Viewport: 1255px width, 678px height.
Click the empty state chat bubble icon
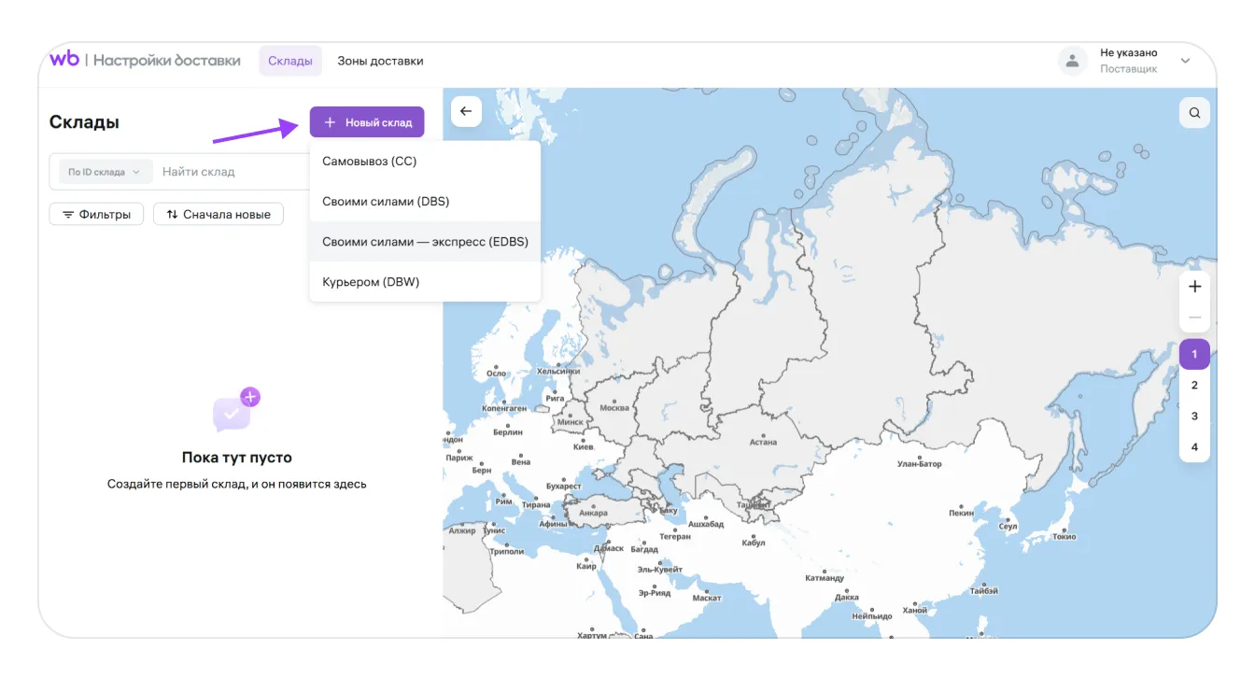(x=233, y=412)
